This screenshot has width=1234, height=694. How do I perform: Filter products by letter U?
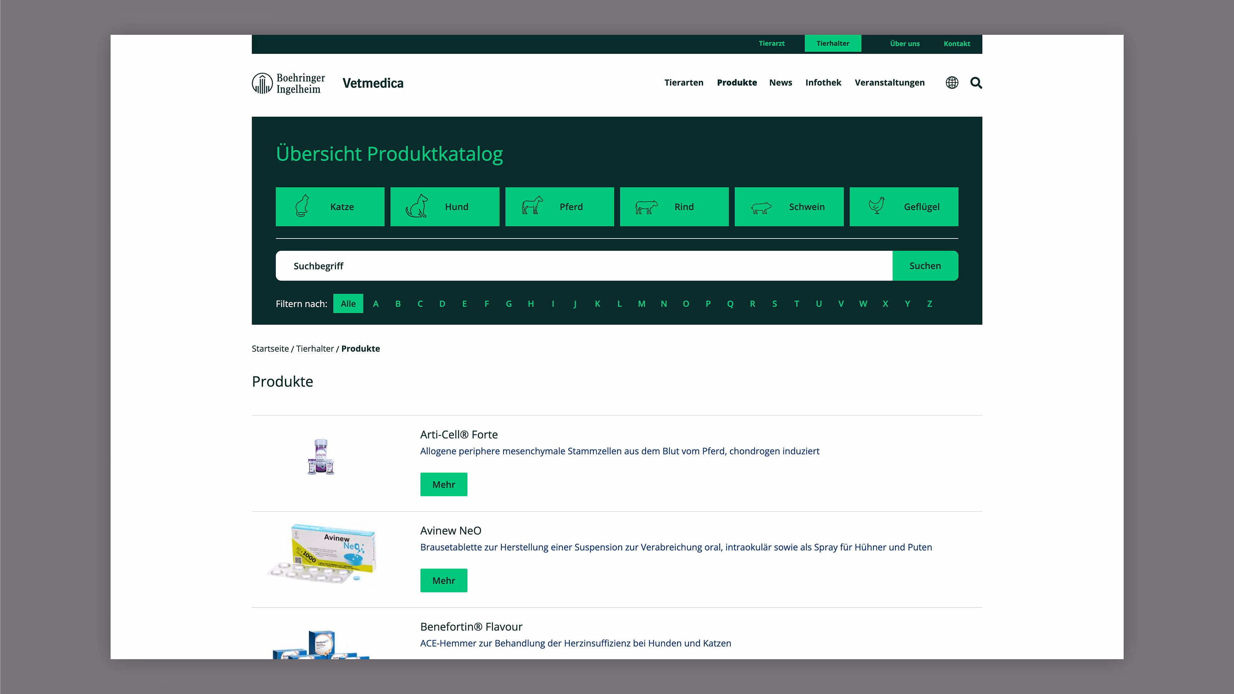click(819, 304)
